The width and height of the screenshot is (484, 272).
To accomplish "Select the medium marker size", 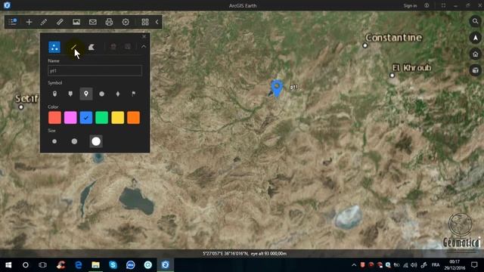I will coord(74,141).
